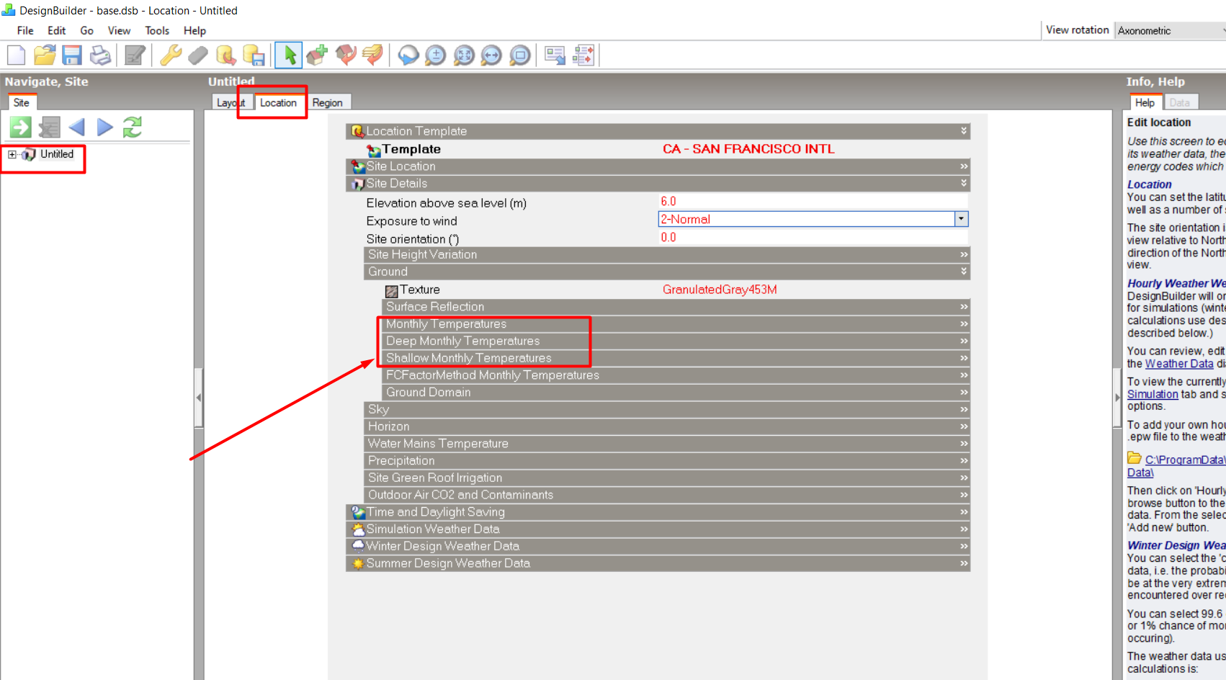This screenshot has width=1226, height=680.
Task: Open the Tools menu
Action: tap(157, 31)
